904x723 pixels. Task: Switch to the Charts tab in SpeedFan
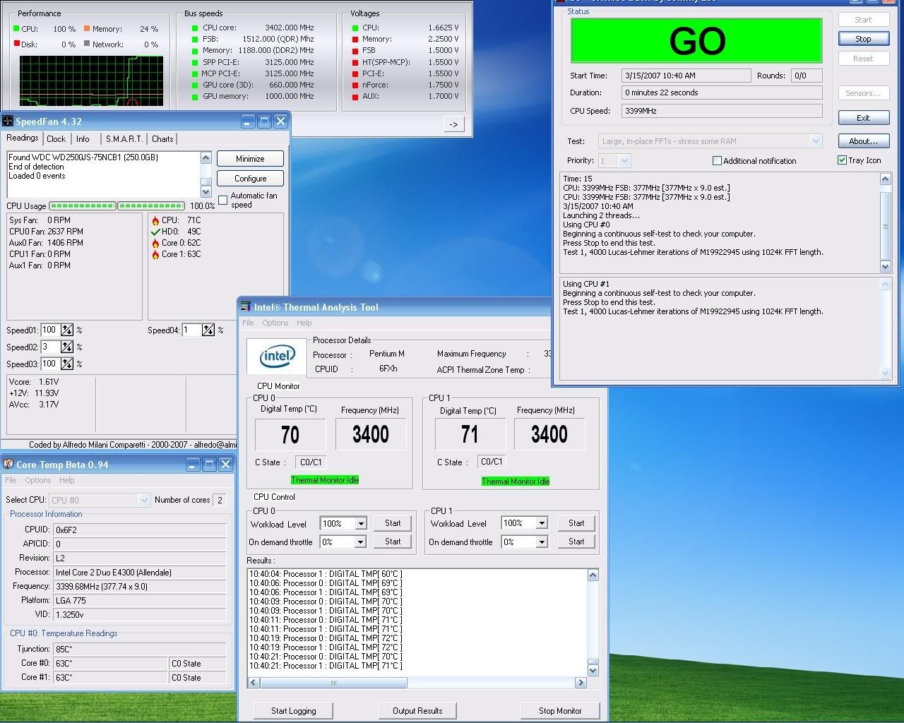pos(162,139)
